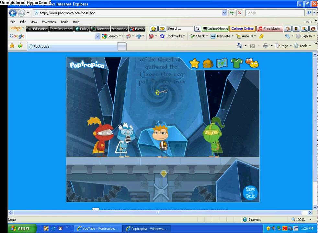
Task: Click the Refresh page icon
Action: (232, 13)
